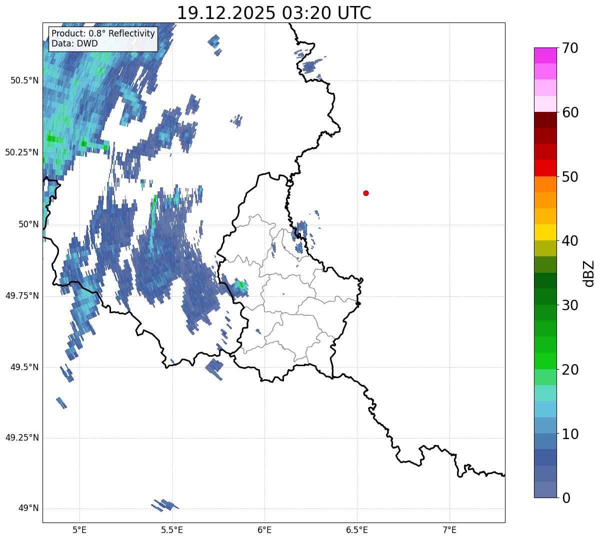The width and height of the screenshot is (601, 540).
Task: Click the 49.25°N latitude label
Action: [x=22, y=438]
